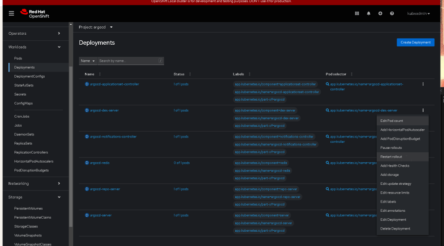444x246 pixels.
Task: Click the 0 of 1 pods status link
Action: click(x=182, y=163)
